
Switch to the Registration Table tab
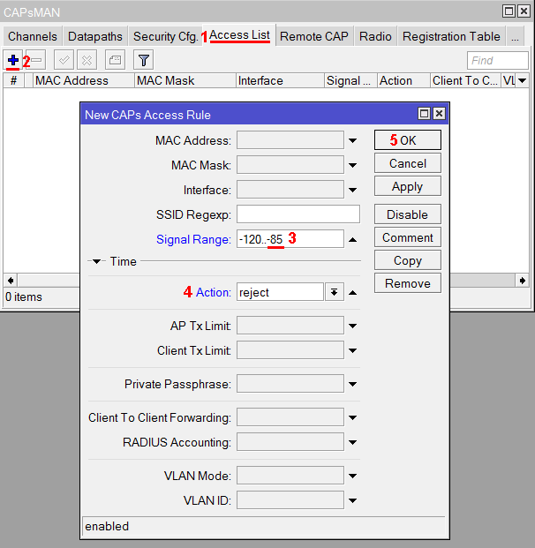451,36
